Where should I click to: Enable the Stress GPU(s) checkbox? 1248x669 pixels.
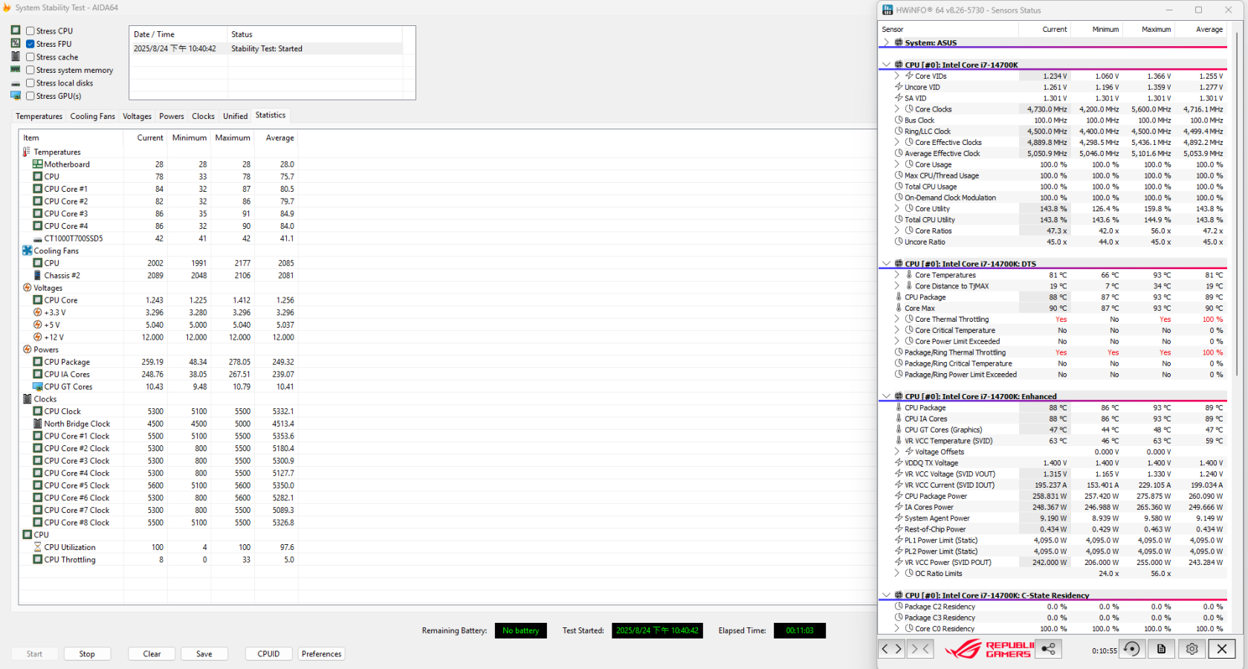[x=30, y=96]
